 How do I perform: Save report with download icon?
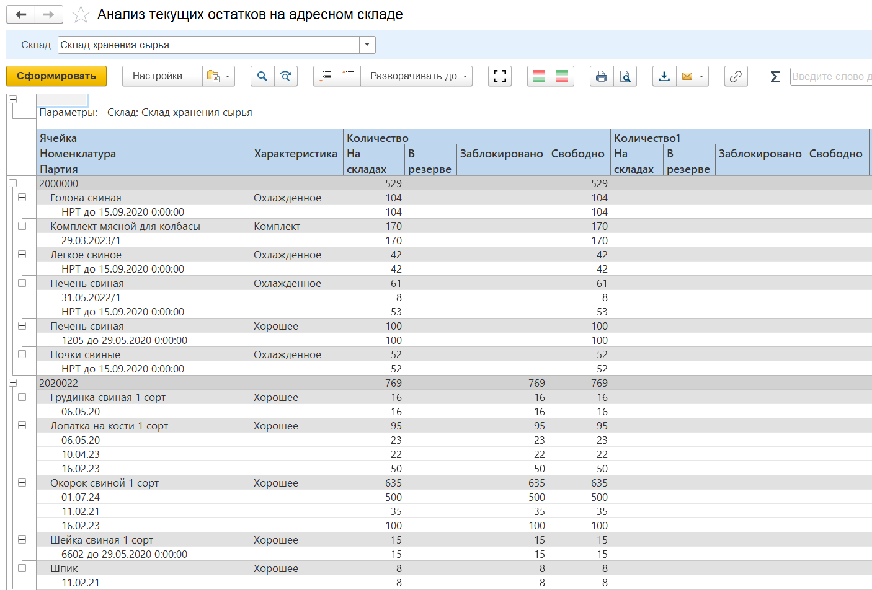pyautogui.click(x=664, y=76)
